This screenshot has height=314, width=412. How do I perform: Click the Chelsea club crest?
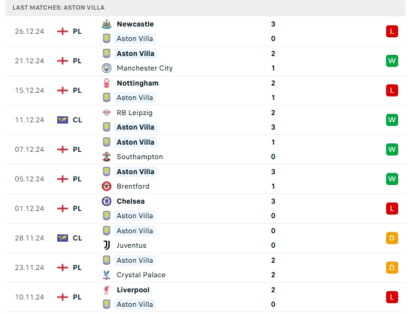107,201
